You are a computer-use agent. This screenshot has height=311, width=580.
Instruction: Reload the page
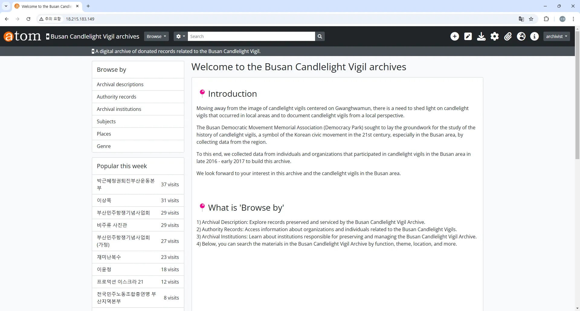click(28, 19)
